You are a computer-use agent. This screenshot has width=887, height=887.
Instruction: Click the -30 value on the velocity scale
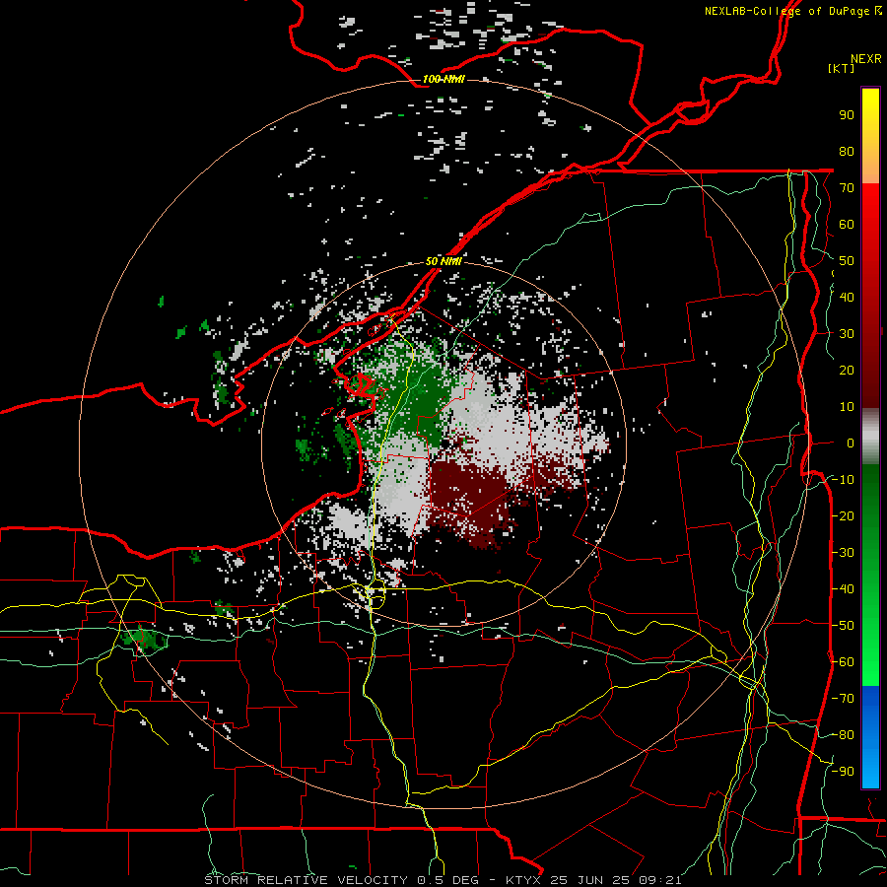pyautogui.click(x=843, y=553)
